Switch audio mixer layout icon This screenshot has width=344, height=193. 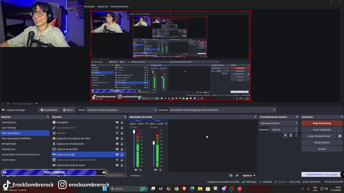231,176
